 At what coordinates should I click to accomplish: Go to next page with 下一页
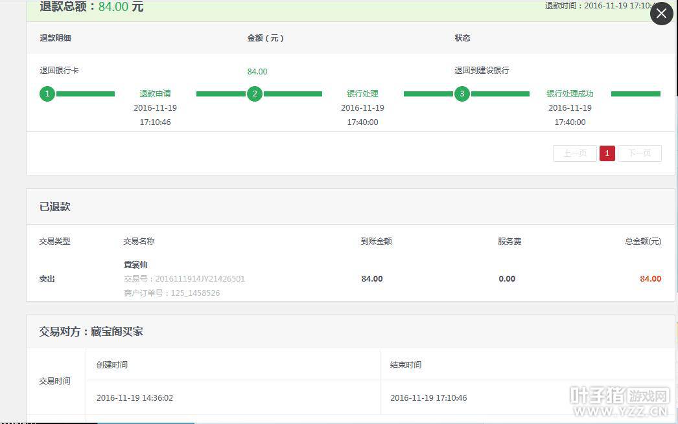coord(639,153)
